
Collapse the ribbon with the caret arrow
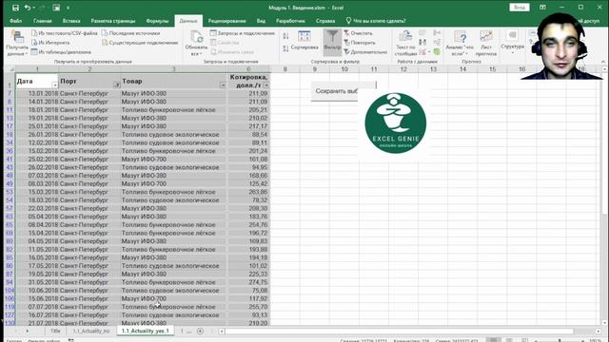click(603, 62)
